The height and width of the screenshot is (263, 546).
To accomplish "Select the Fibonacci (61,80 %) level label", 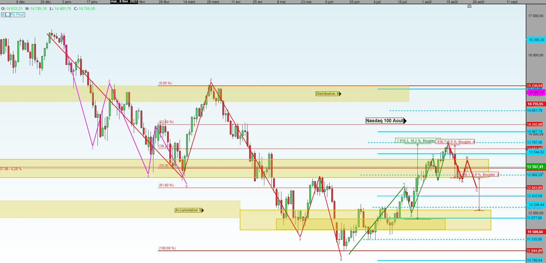I will (166, 185).
